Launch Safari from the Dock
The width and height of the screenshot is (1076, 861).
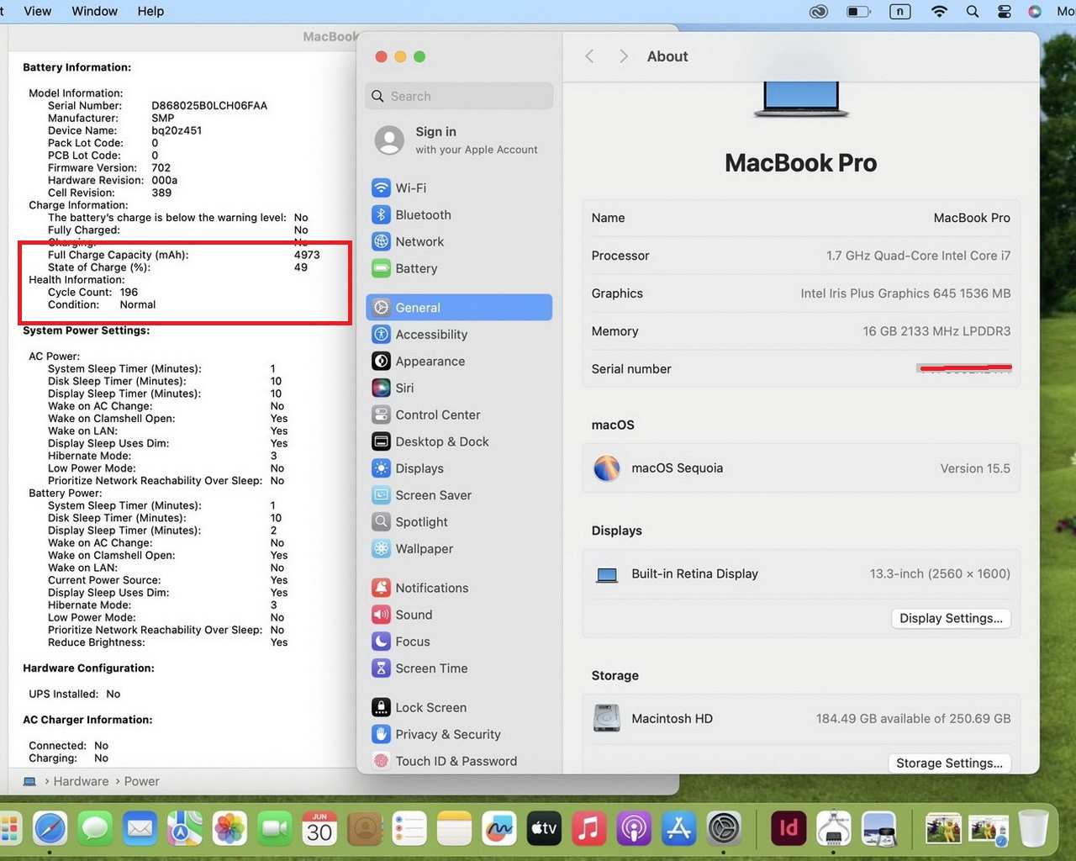pyautogui.click(x=50, y=829)
